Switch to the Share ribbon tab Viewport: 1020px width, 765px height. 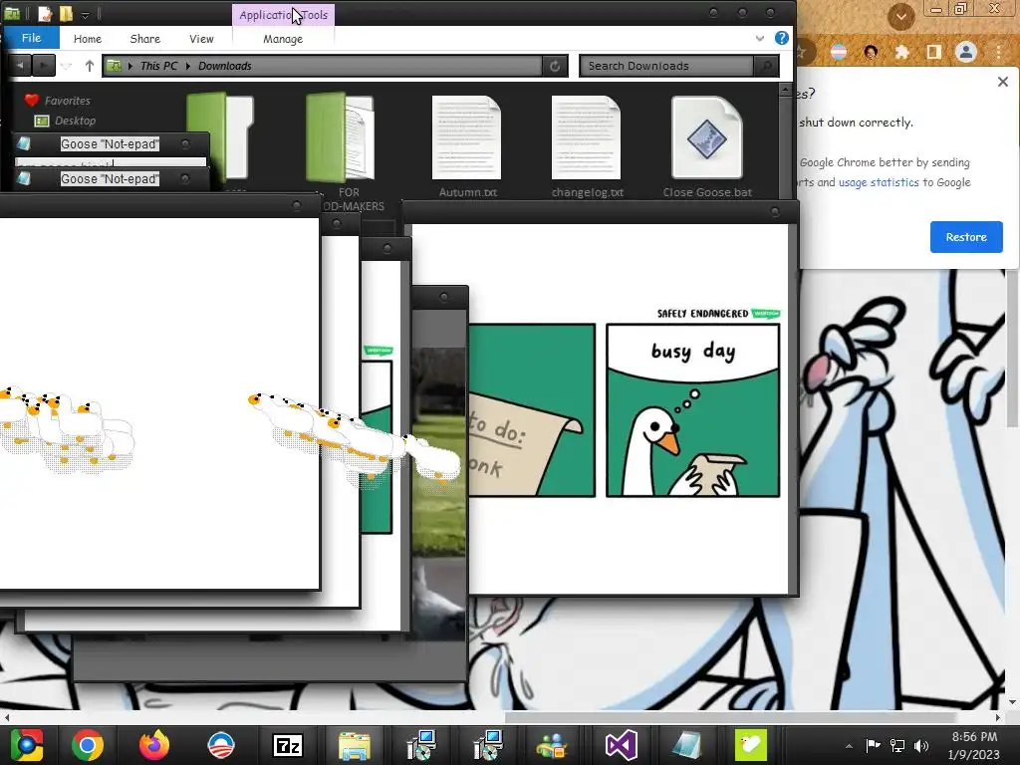[145, 39]
